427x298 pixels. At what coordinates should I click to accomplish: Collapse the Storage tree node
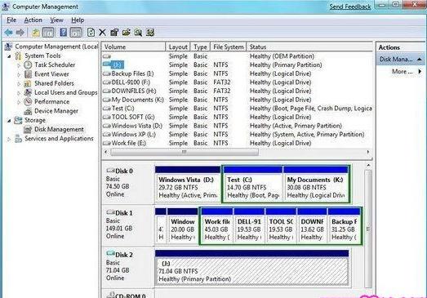pyautogui.click(x=9, y=121)
